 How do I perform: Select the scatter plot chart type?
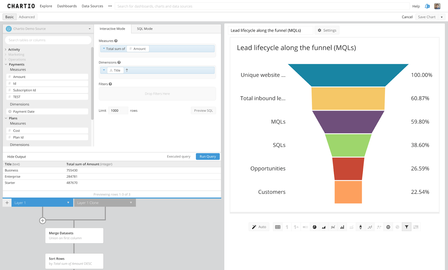tap(370, 226)
